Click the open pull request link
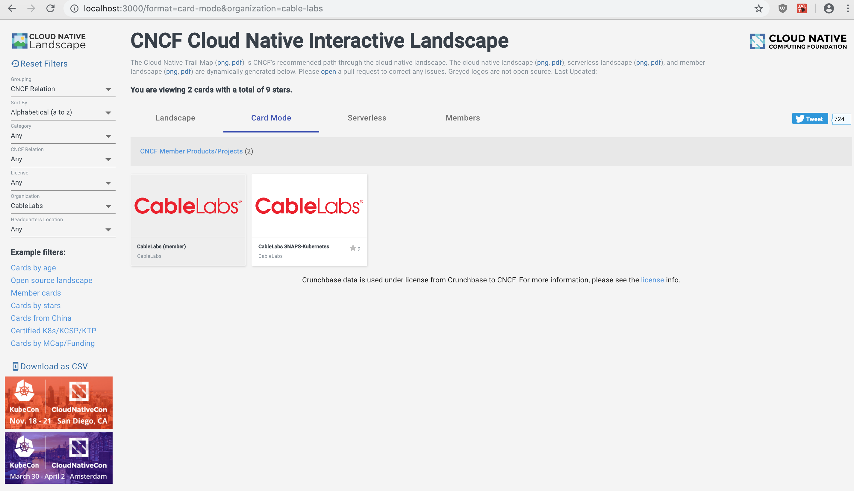 (x=328, y=71)
